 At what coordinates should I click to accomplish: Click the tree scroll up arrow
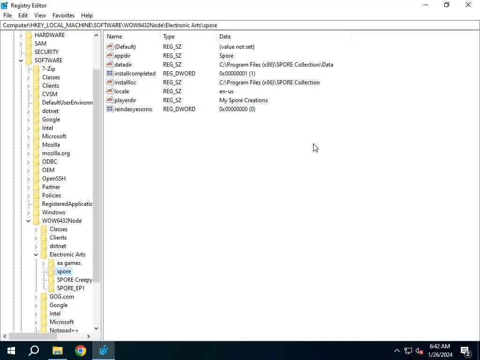tap(96, 35)
